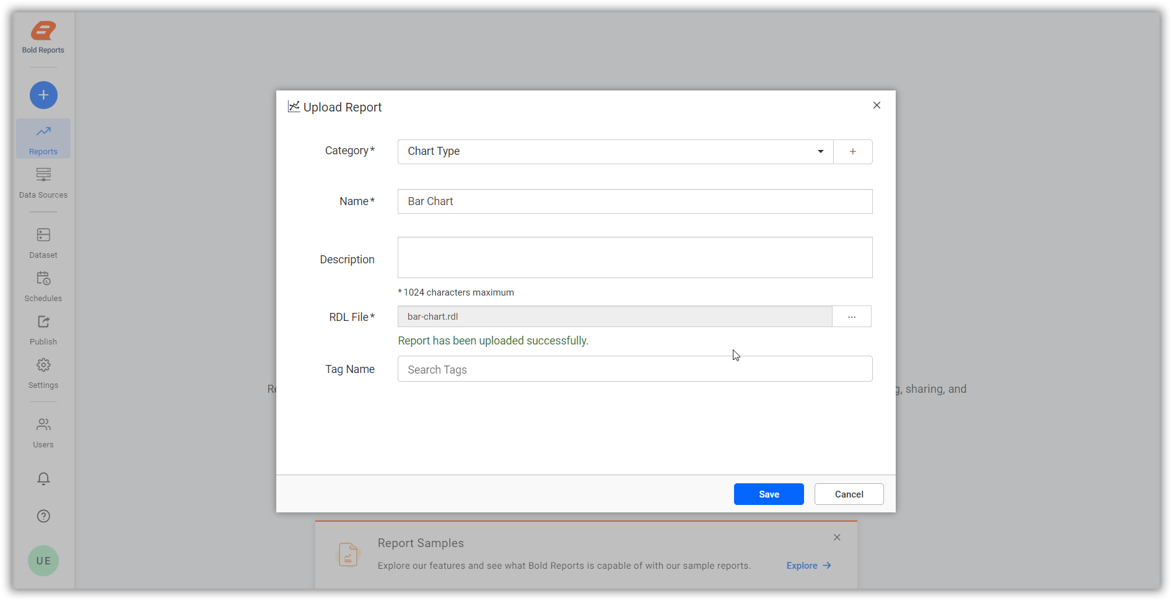Screen dimensions: 1172x601
Task: Save the uploaded Bar Chart report
Action: (768, 494)
